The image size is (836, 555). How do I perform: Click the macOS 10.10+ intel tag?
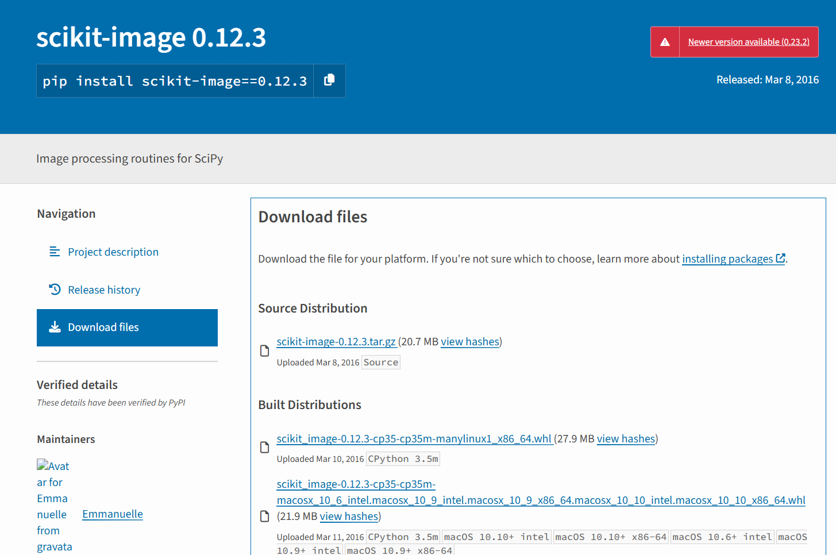click(497, 537)
